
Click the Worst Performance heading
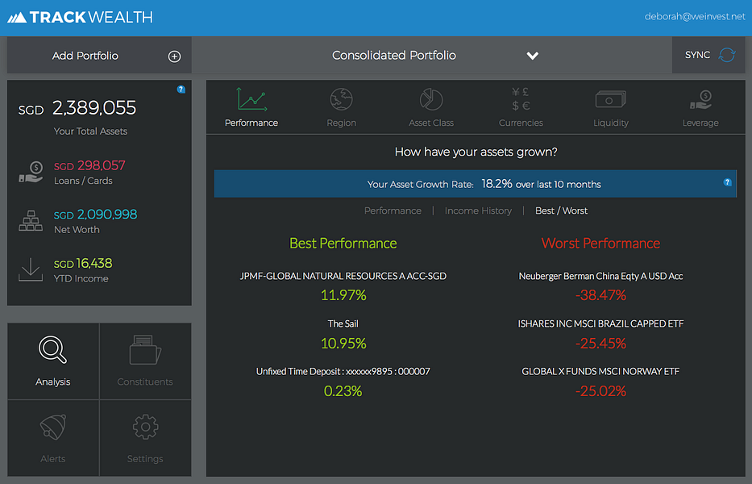coord(600,244)
